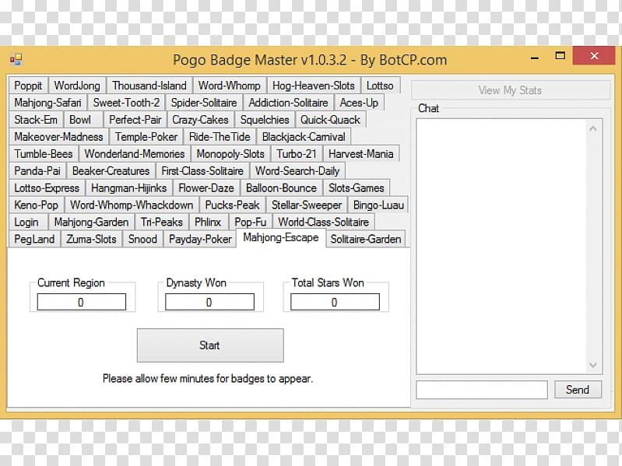Select the Mahjong-Garden tab

point(92,222)
